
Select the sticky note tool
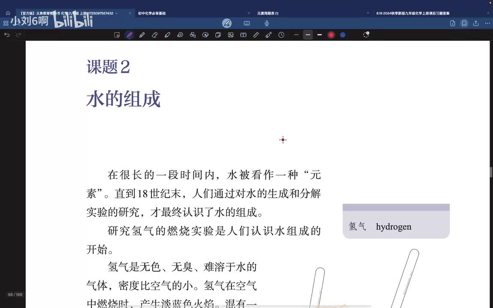[218, 35]
